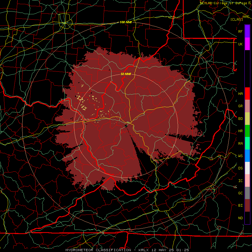Viewport: 252px width, 252px height.
Task: Click the "BI" legend label
Action: (240, 206)
